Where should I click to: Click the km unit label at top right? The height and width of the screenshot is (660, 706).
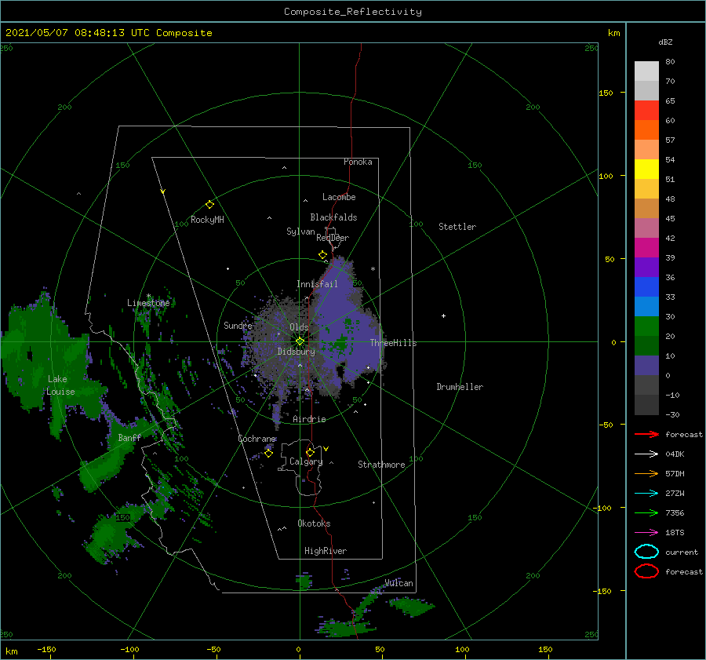click(x=613, y=33)
